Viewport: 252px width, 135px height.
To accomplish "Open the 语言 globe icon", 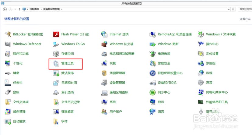I will 152,112.
